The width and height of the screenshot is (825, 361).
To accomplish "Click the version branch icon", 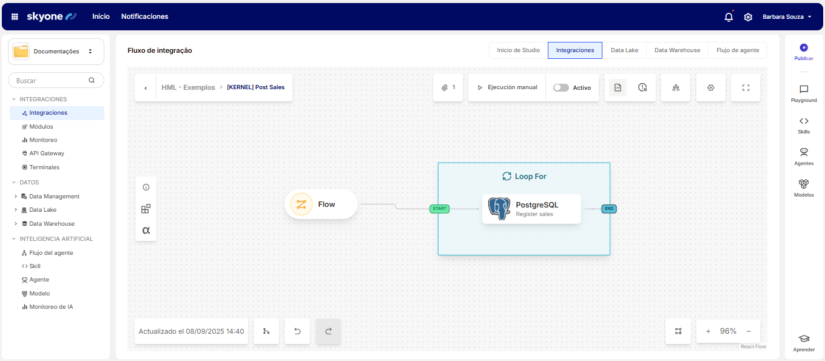I will click(266, 331).
